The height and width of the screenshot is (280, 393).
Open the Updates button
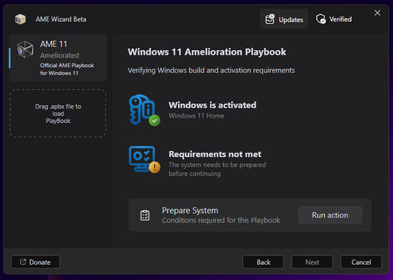pyautogui.click(x=284, y=19)
